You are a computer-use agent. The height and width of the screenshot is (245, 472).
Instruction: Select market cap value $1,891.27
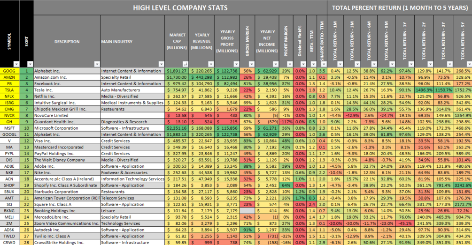click(x=177, y=71)
